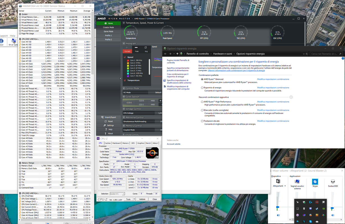The height and width of the screenshot is (224, 345).
Task: Toggle Speed checkbox in histogram legend
Action: [125, 57]
